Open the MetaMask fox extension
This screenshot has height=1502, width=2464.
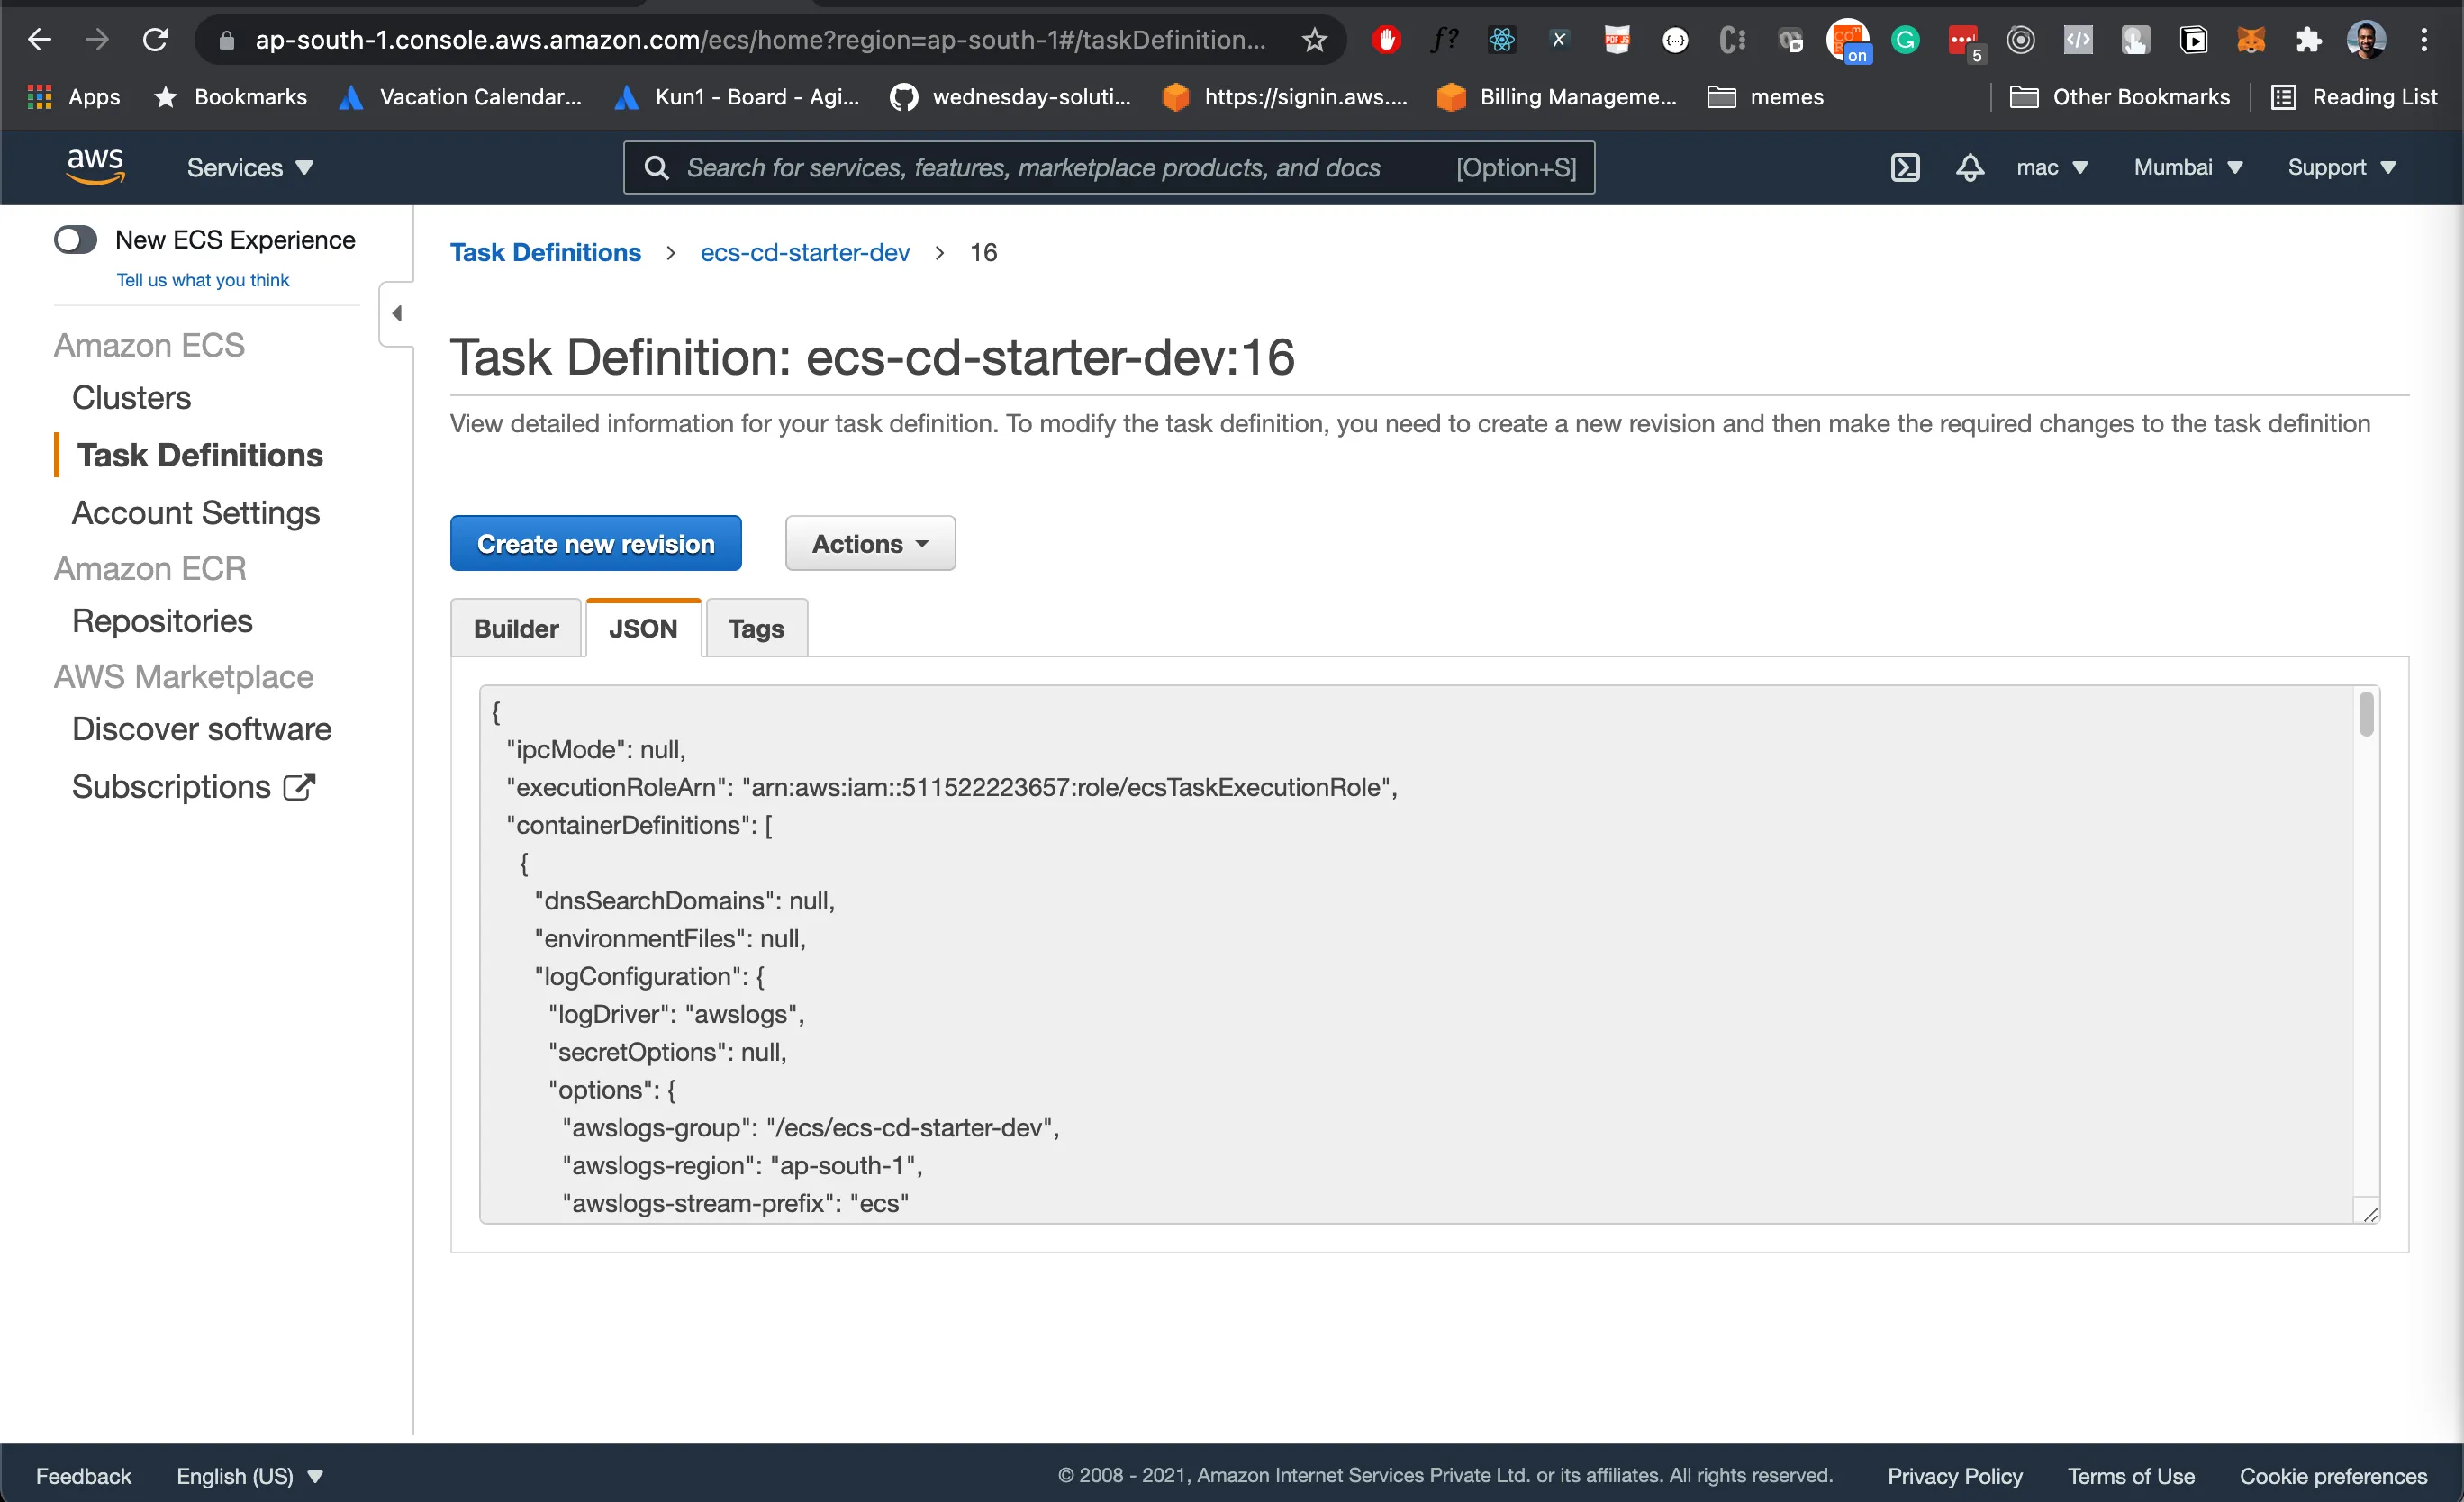click(x=2251, y=40)
